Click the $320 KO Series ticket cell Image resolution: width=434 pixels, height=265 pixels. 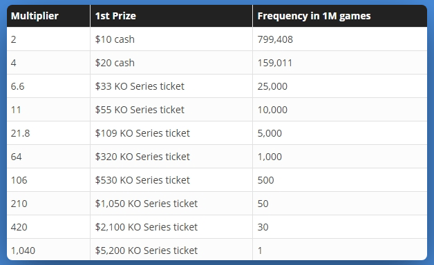point(171,157)
